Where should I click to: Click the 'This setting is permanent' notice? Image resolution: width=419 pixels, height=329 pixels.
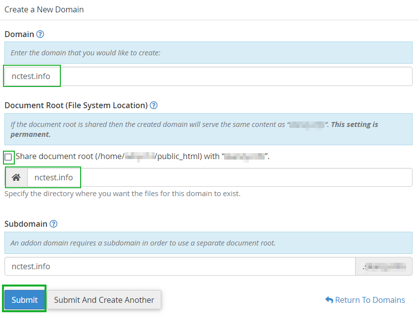208,129
